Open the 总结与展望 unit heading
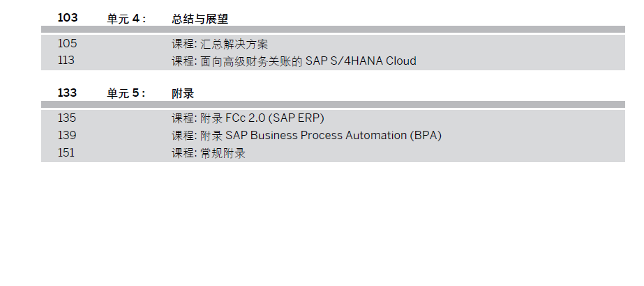The height and width of the screenshot is (286, 644). click(200, 19)
